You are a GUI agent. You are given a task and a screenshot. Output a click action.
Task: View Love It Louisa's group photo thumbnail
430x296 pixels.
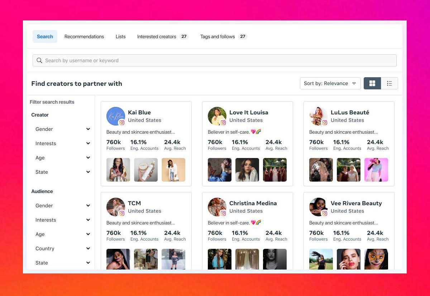275,170
